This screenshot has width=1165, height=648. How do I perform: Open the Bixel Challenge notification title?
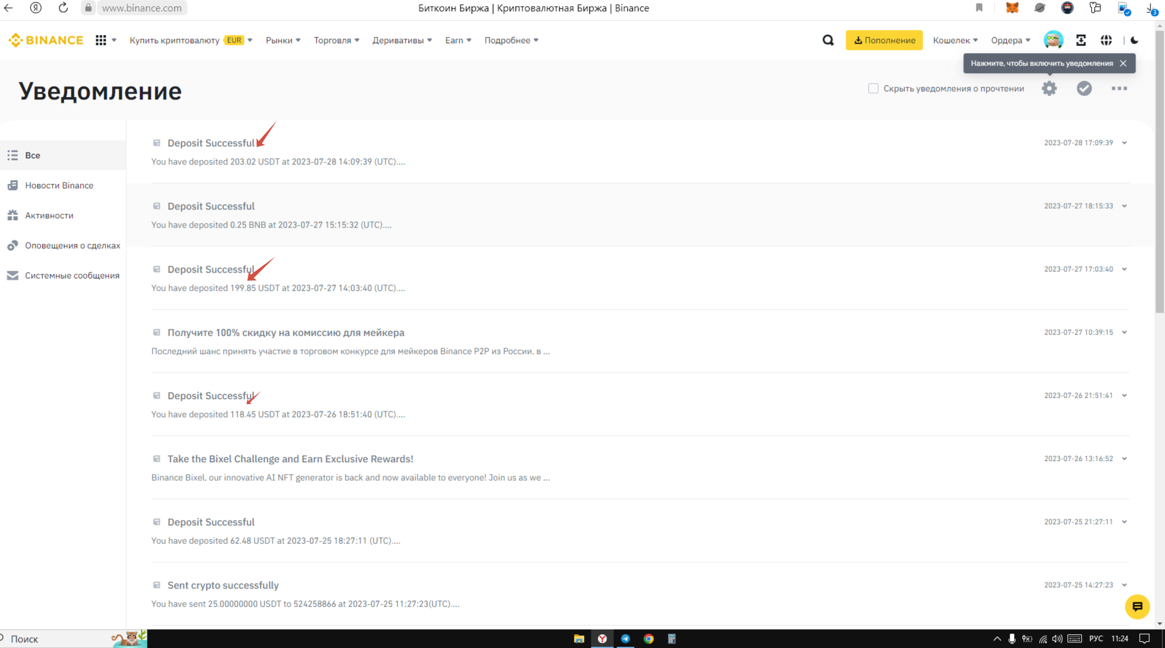(x=290, y=459)
